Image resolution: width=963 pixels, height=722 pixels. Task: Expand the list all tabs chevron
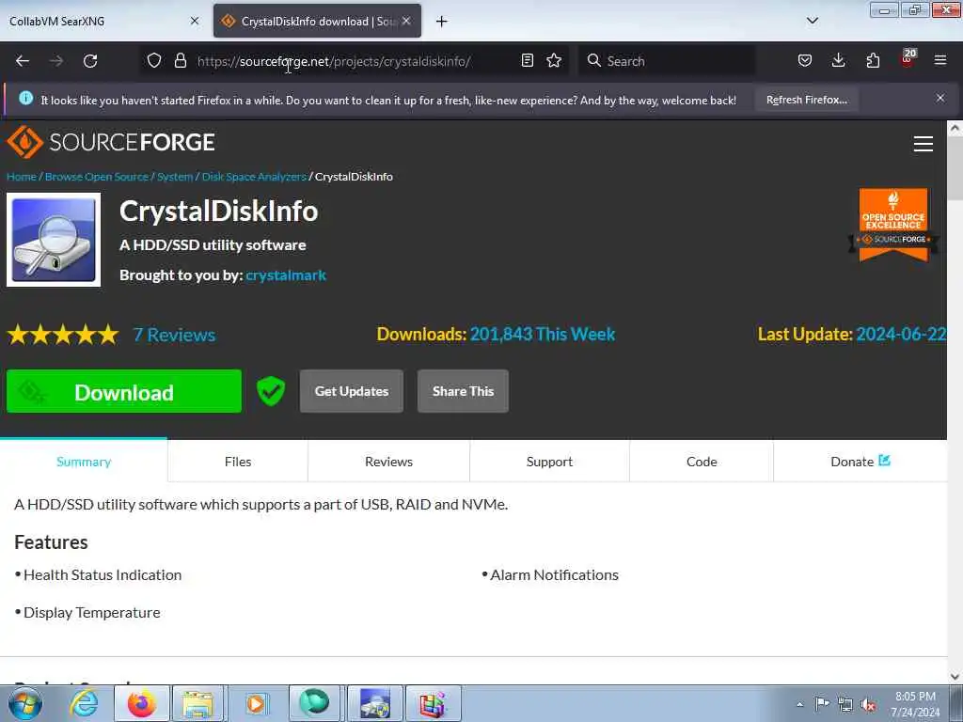(813, 21)
